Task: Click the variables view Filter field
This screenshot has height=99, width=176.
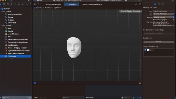Action: click(x=73, y=98)
